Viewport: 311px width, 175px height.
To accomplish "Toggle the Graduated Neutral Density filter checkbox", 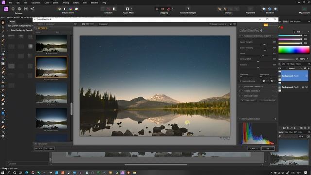I will (242, 36).
